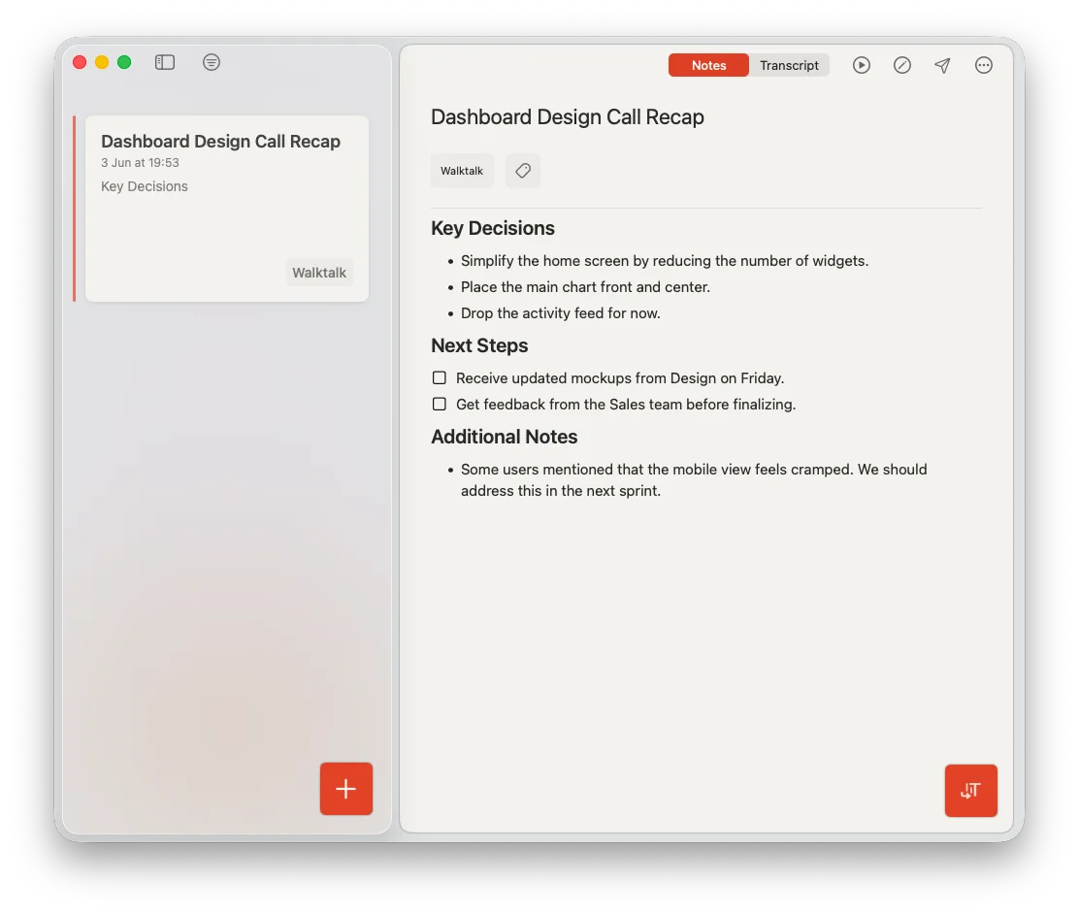Screen dimensions: 1079x914
Task: Click 'Simplify the home screen' bullet
Action: [665, 261]
